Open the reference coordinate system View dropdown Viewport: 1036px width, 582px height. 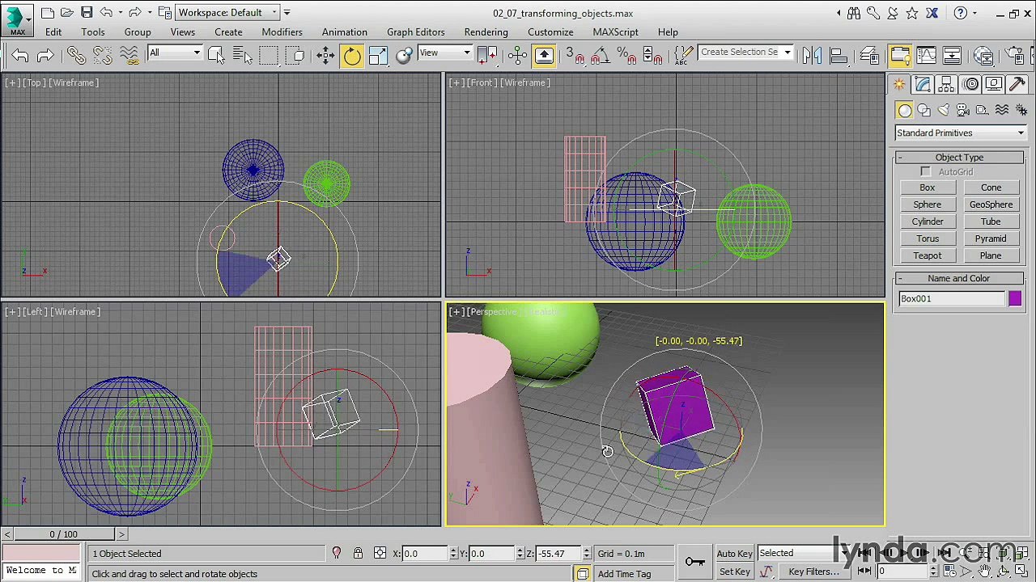pos(444,53)
